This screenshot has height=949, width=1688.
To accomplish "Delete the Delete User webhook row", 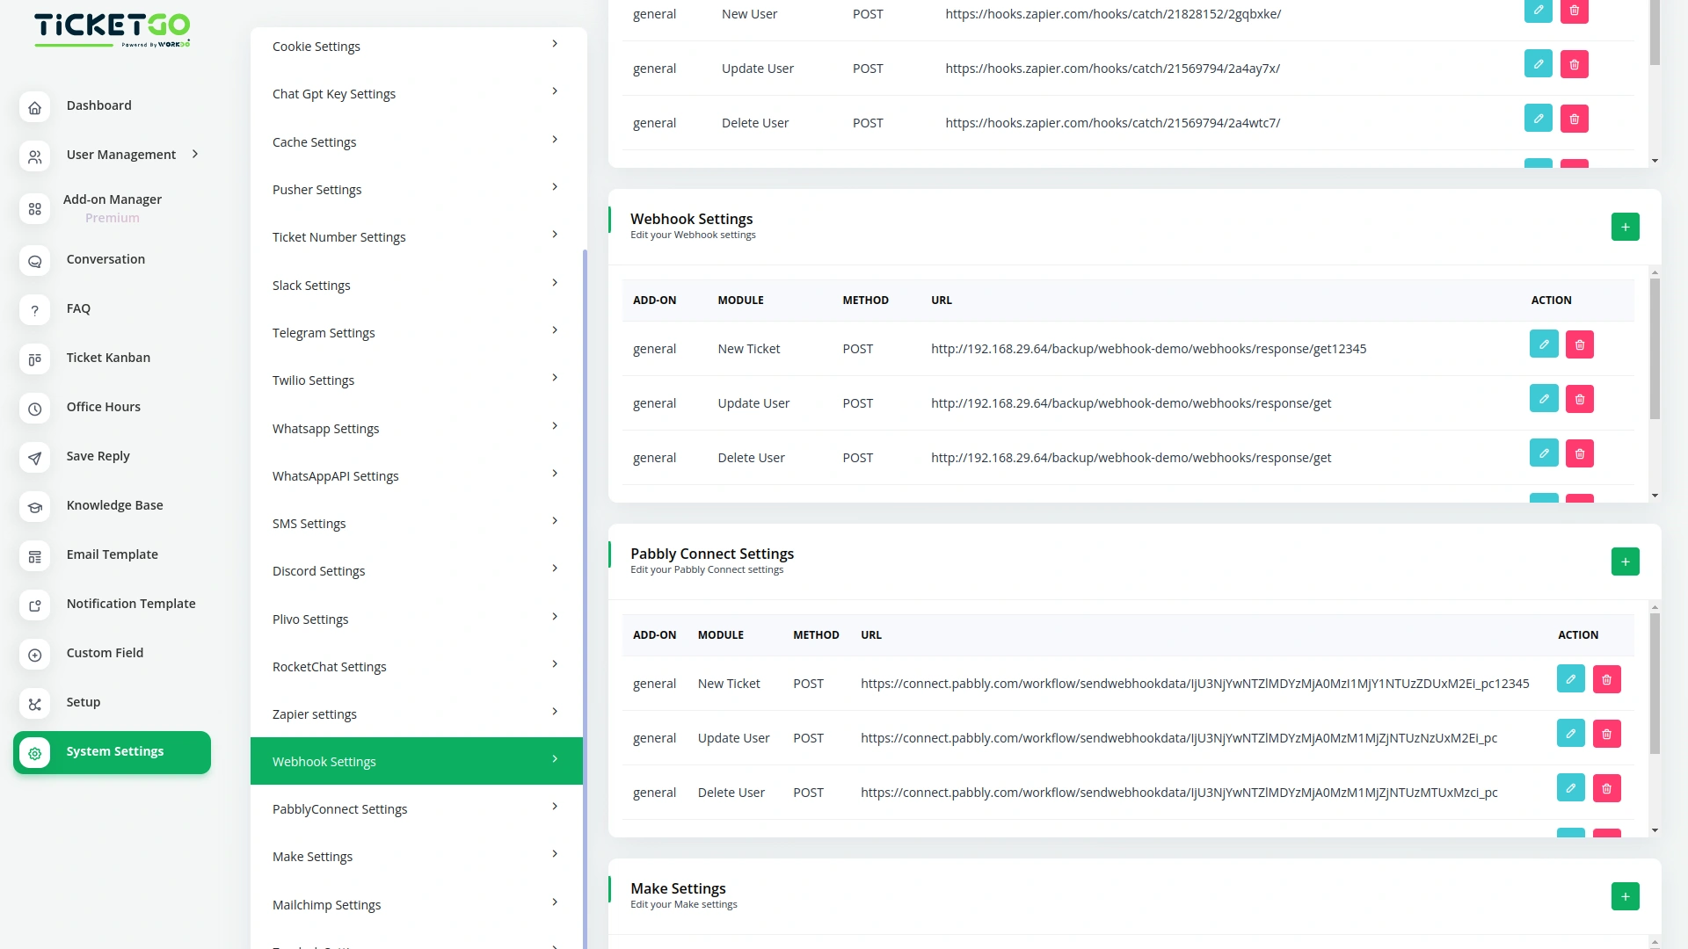I will (x=1580, y=453).
